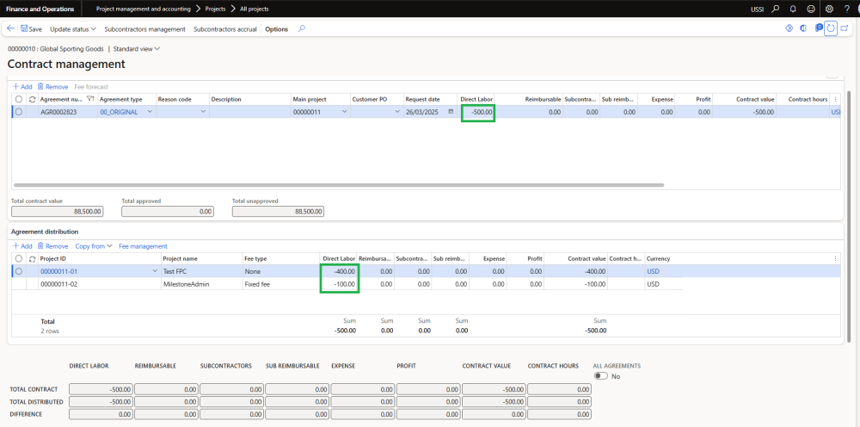Refresh the page using circular arrow icon
This screenshot has width=860, height=427.
pos(830,28)
